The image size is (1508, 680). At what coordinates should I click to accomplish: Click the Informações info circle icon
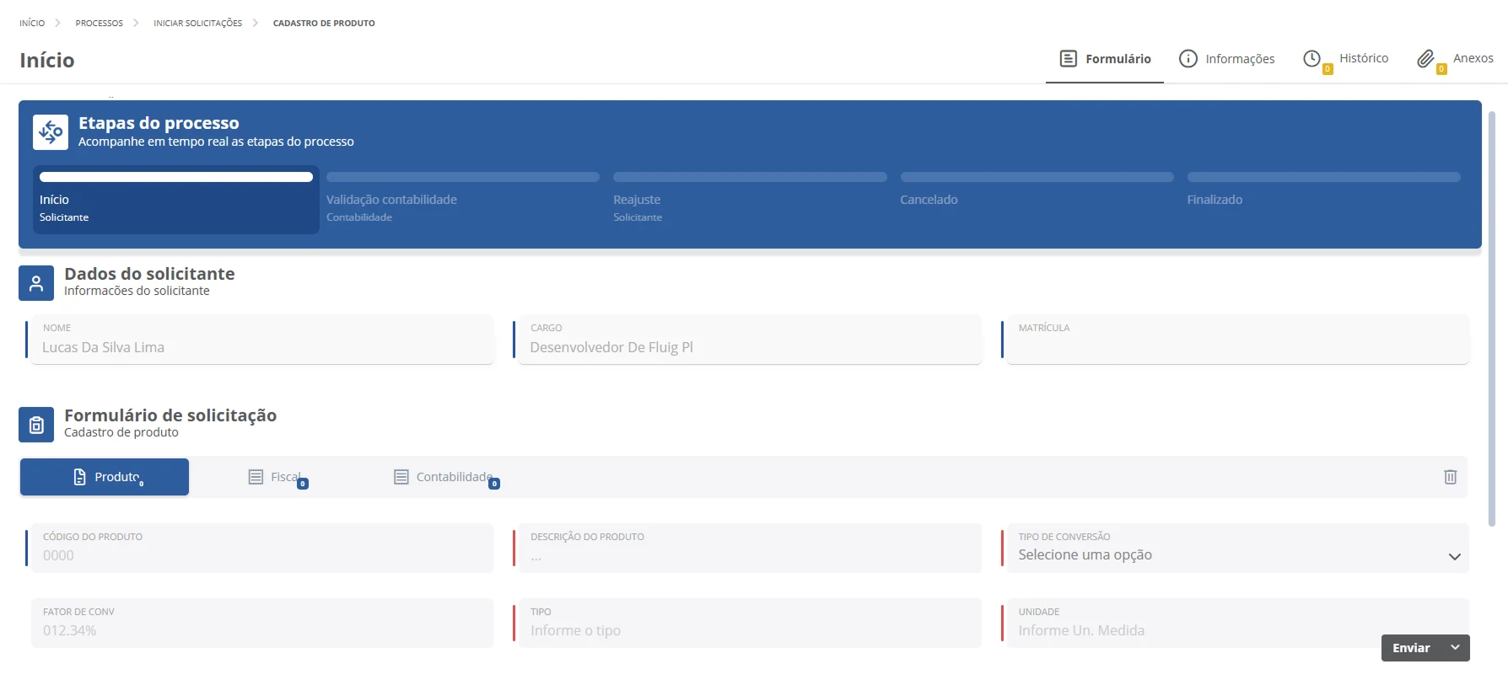pyautogui.click(x=1188, y=58)
